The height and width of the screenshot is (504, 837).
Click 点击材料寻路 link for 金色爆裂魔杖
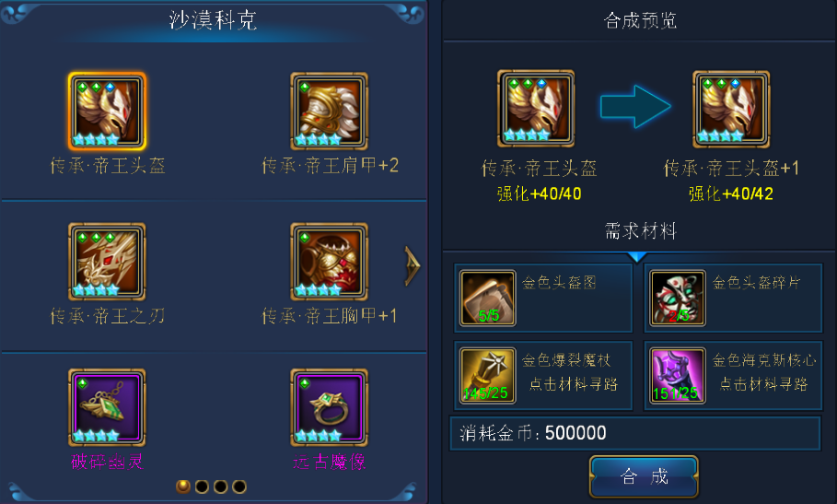(x=574, y=384)
